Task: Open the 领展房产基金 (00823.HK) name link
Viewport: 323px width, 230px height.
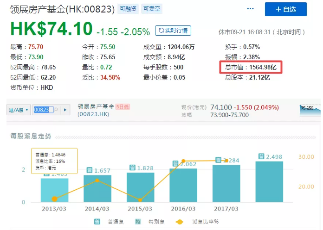Action: (x=96, y=110)
